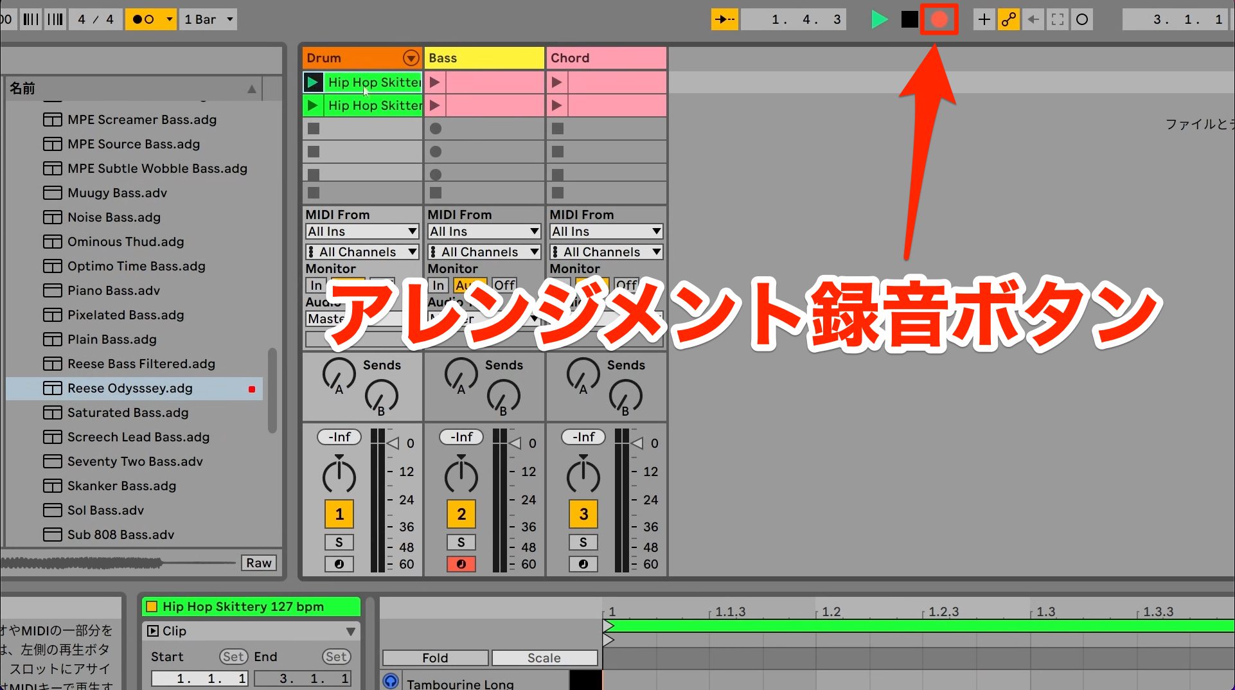
Task: Arm the Drum track for recording
Action: (339, 564)
